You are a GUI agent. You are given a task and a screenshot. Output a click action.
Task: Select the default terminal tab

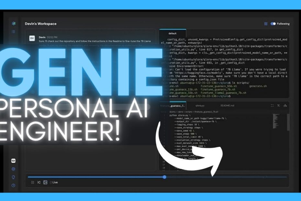tap(173, 34)
